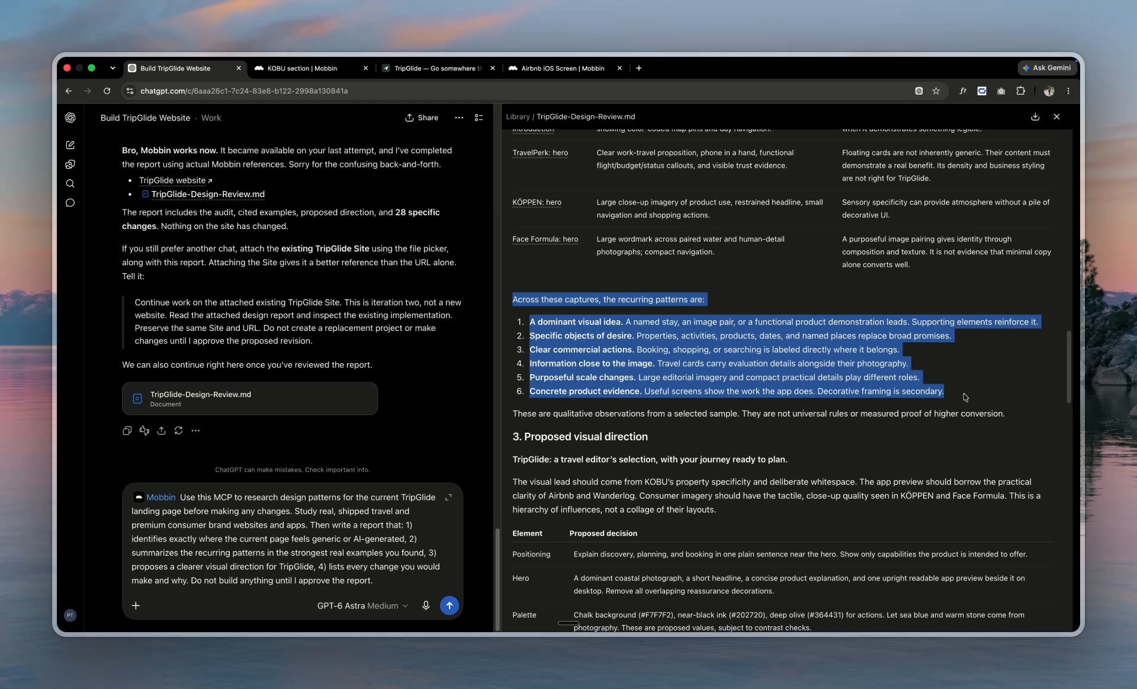Click the "3. Proposed visual direction" heading
Screen dimensions: 1137x689
pos(580,437)
